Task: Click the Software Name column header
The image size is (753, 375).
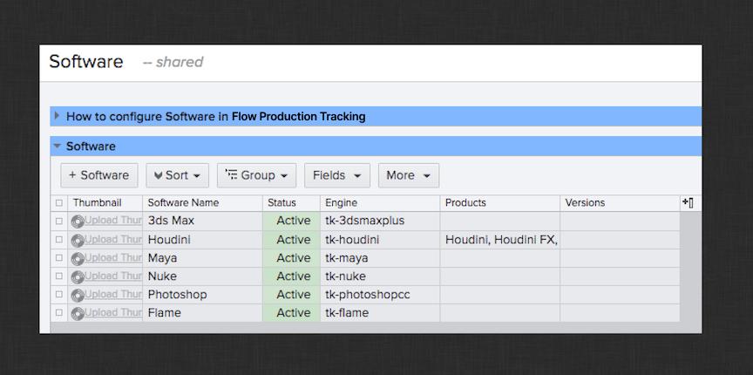Action: 183,203
